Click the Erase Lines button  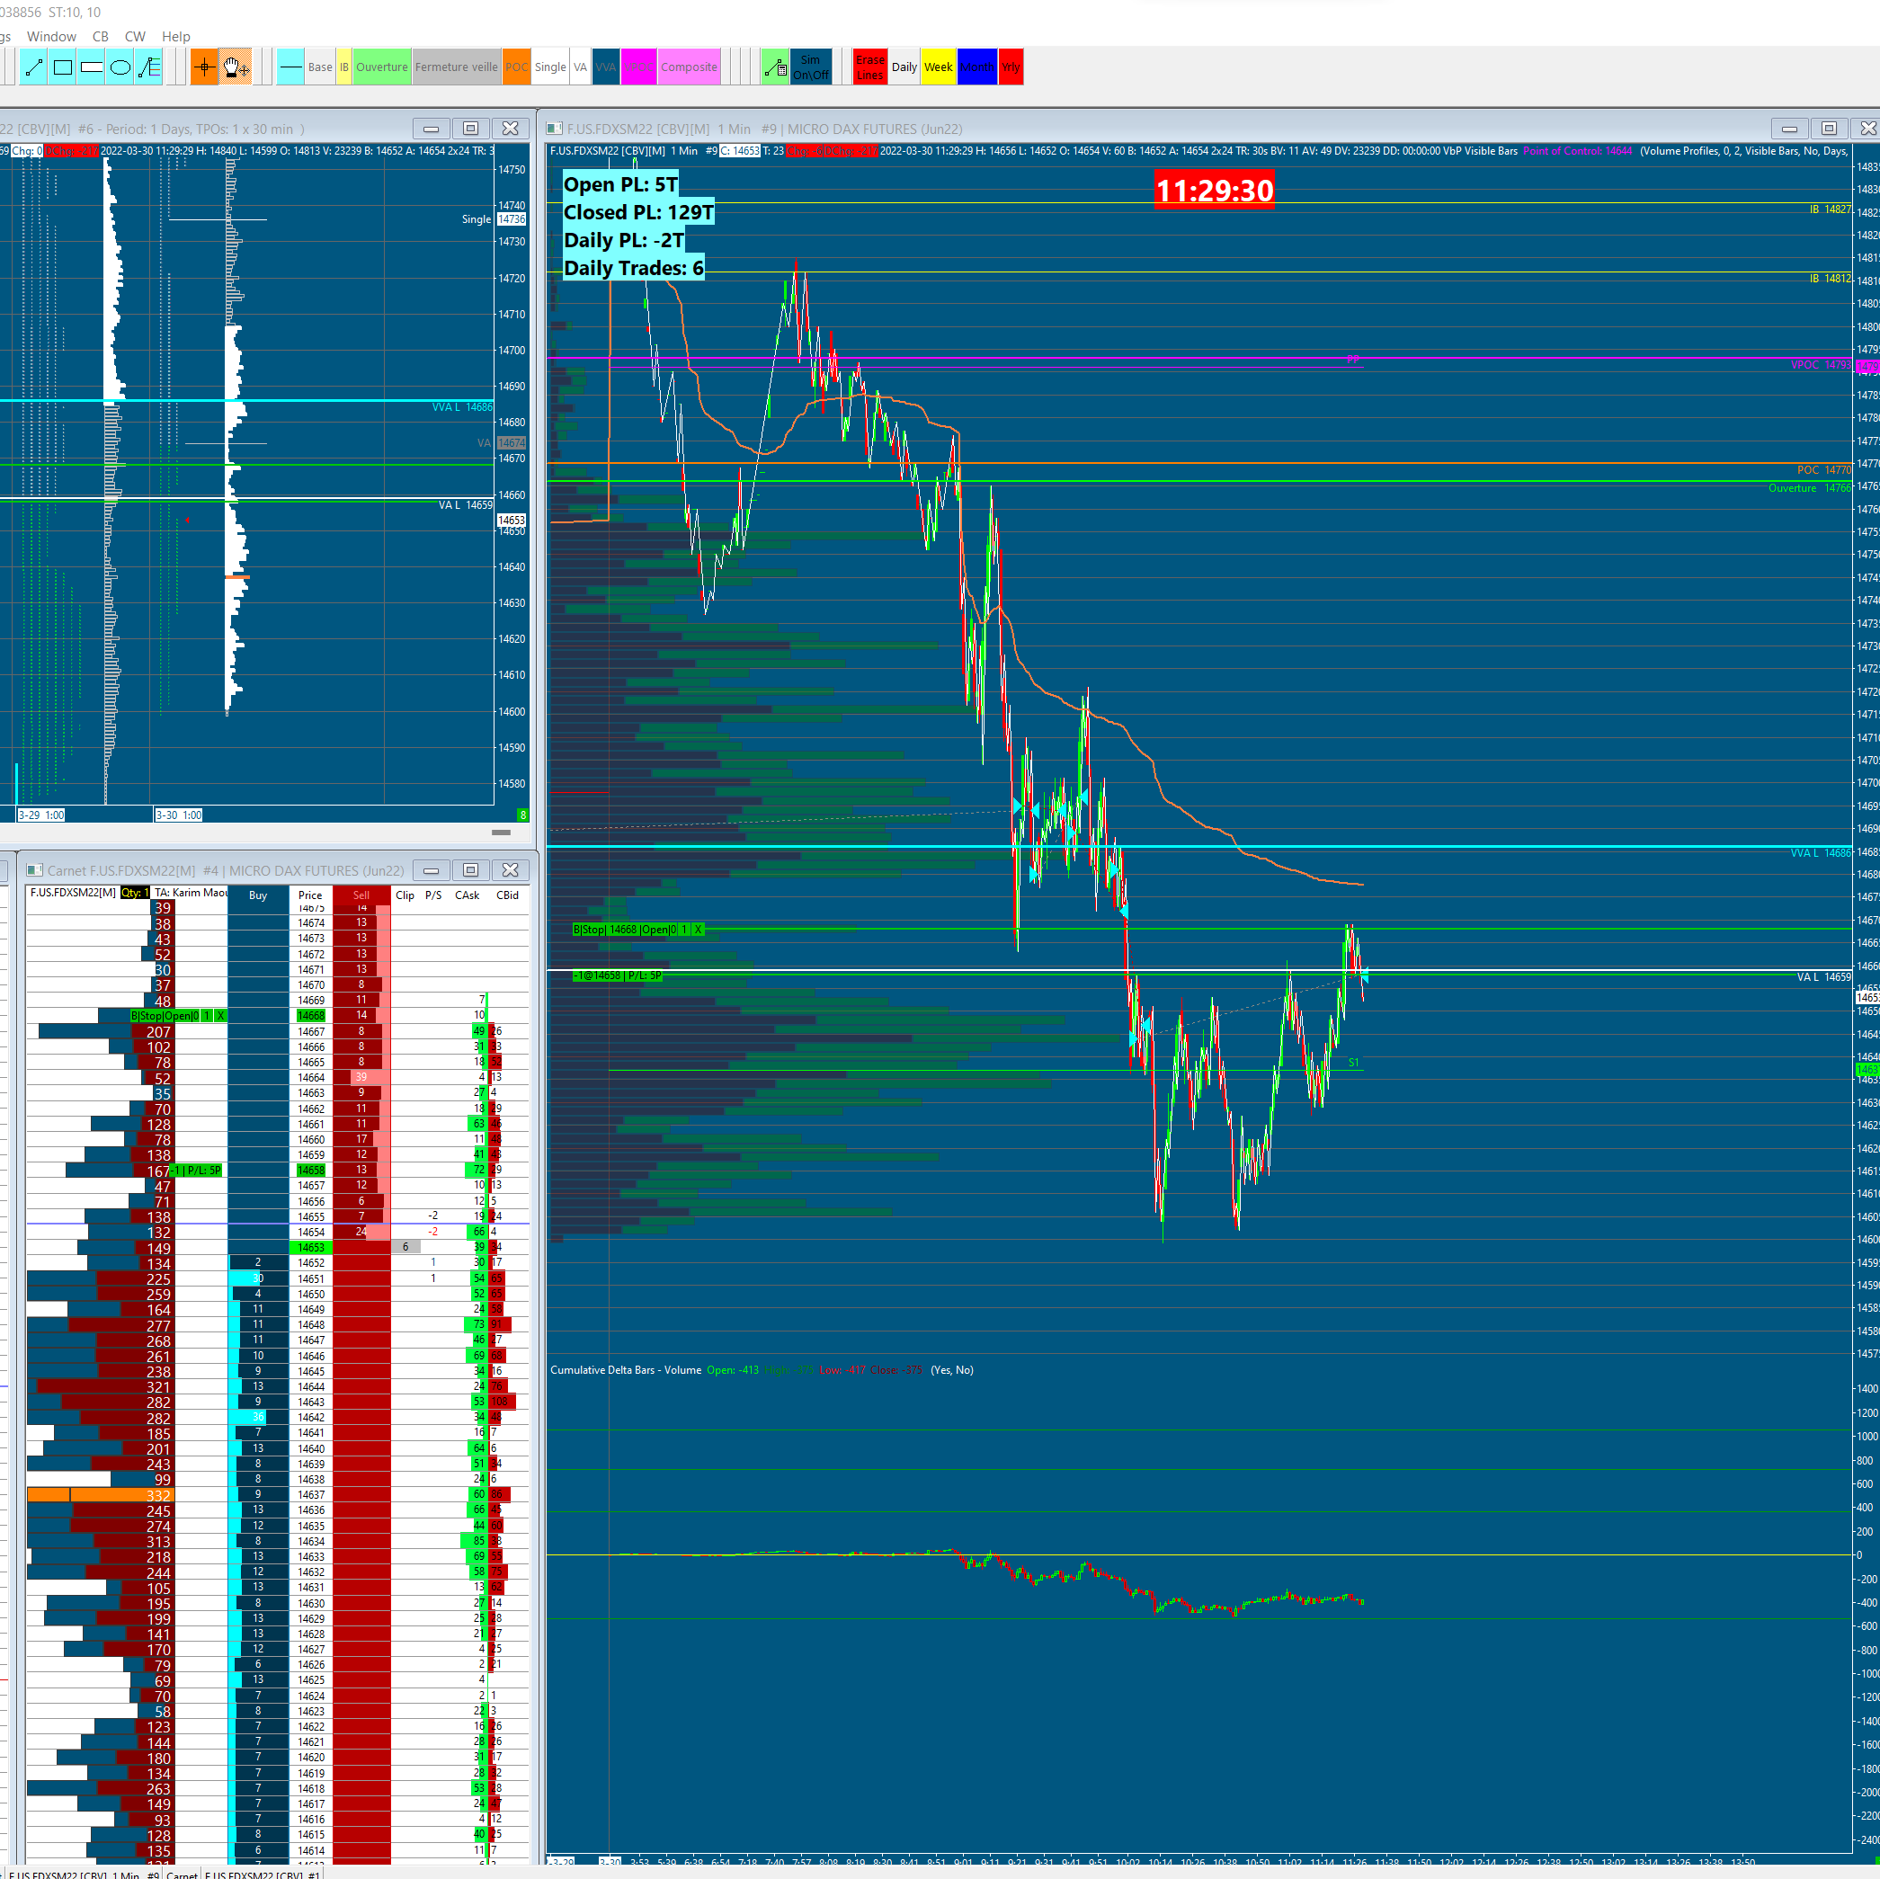point(870,67)
